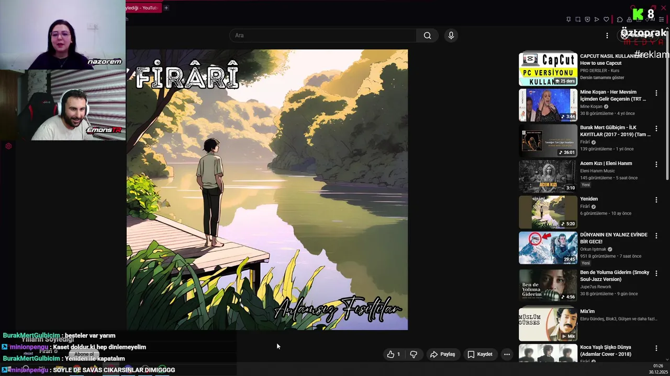This screenshot has height=376, width=670.
Task: Click the Paylaş share button
Action: [442, 354]
